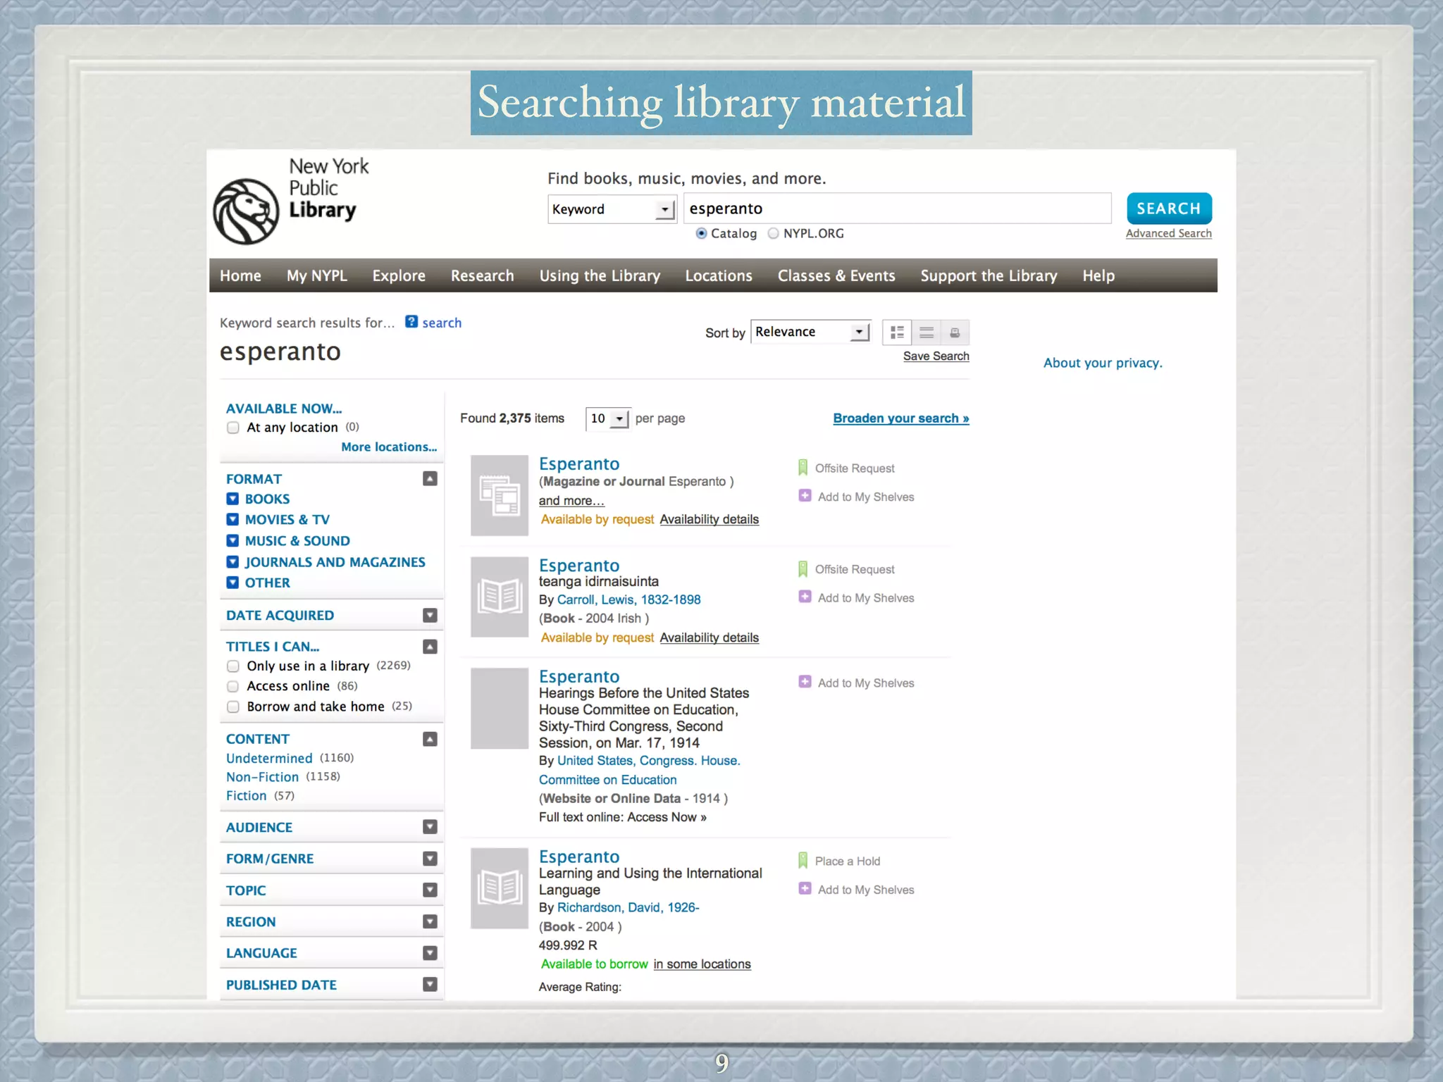
Task: Open the Advanced Search link
Action: [x=1168, y=233]
